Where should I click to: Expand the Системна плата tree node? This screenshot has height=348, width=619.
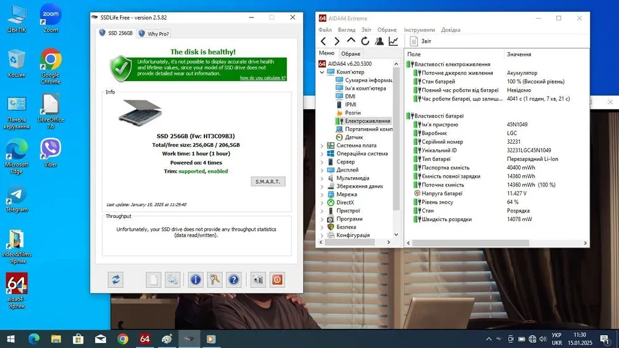(322, 146)
